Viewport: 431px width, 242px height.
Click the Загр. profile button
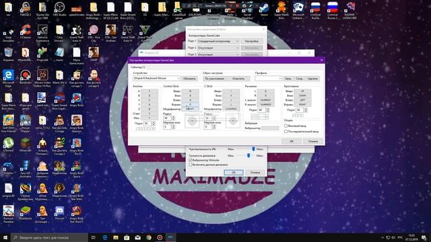288,79
